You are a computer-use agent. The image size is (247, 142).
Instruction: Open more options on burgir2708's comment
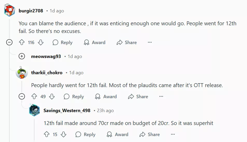[x=150, y=43]
